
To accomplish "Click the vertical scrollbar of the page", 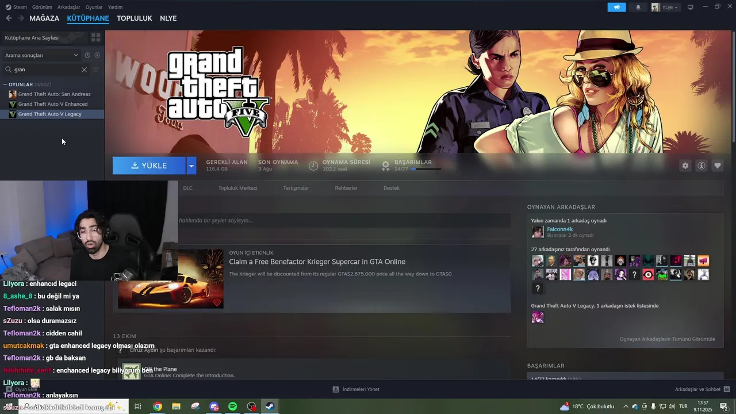I will pyautogui.click(x=733, y=86).
